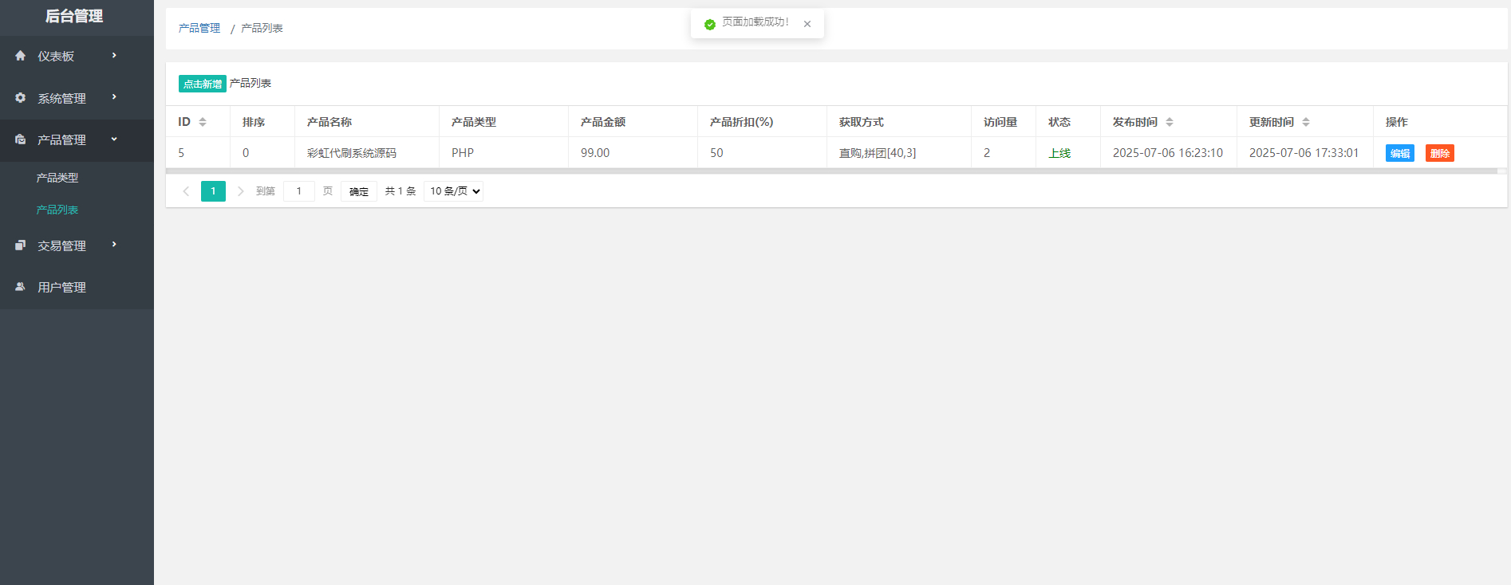Screen dimensions: 1511x585
Task: Sort the table by ID column arrows
Action: (x=203, y=122)
